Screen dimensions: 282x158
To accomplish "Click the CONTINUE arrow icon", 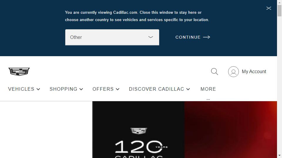I will (x=207, y=37).
